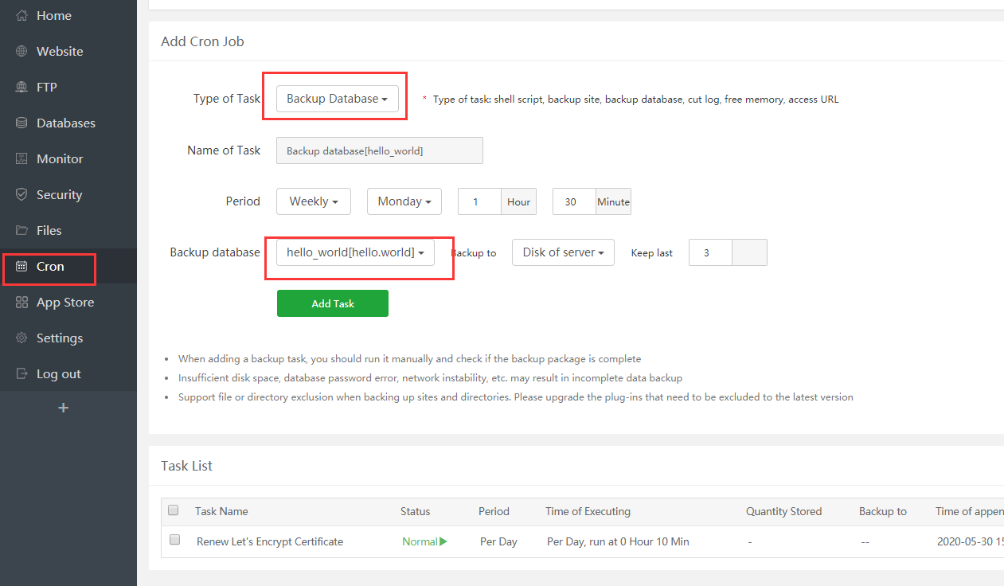Expand the Weekly period dropdown
Image resolution: width=1004 pixels, height=586 pixels.
coord(314,201)
